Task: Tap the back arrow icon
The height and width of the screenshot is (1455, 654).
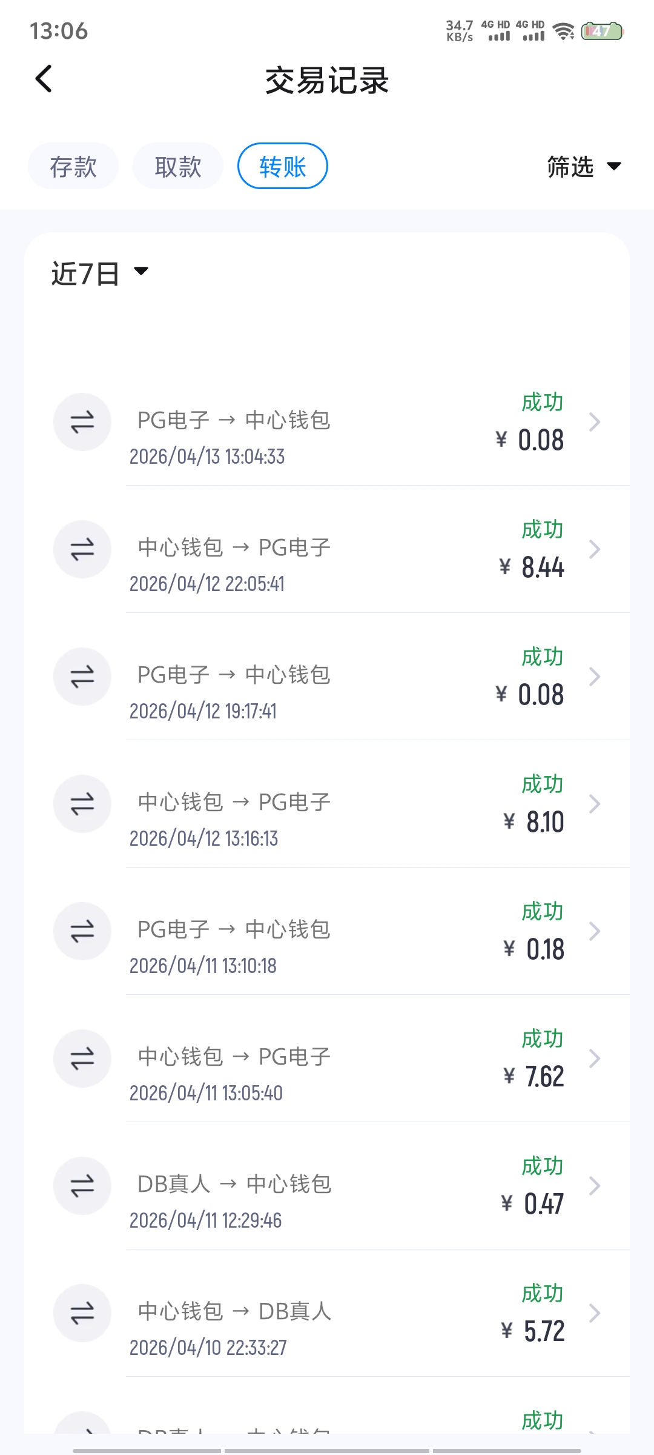Action: (x=44, y=79)
